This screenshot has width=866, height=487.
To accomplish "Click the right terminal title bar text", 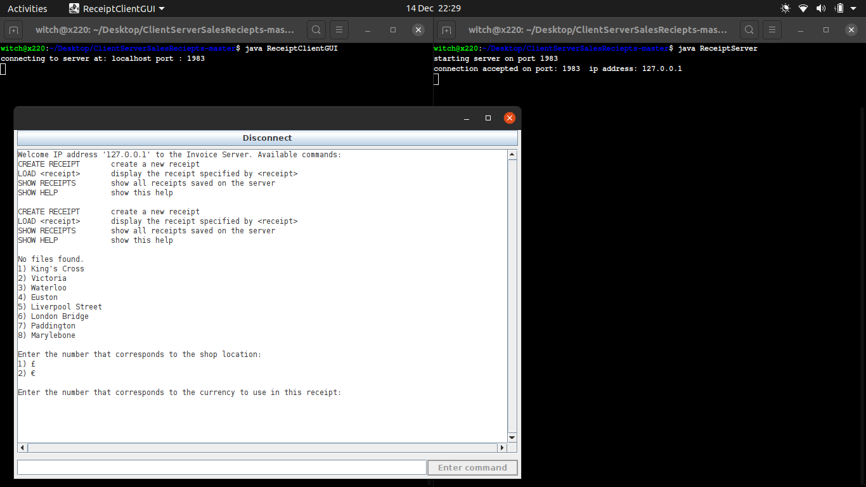I will click(598, 30).
